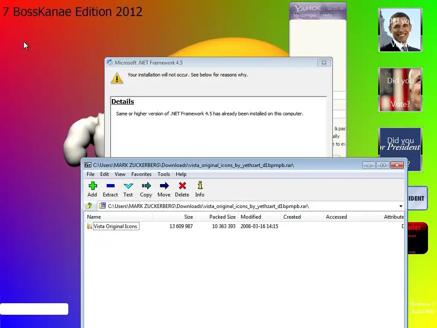Click the Did you President gadget
Image resolution: width=437 pixels, height=328 pixels.
[400, 149]
